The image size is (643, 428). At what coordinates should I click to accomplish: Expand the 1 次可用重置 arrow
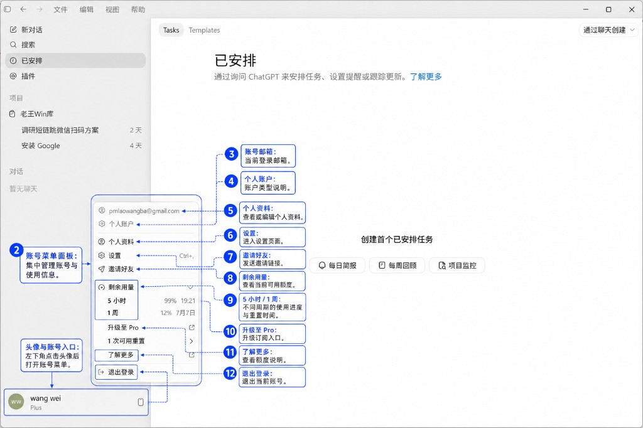(x=192, y=341)
